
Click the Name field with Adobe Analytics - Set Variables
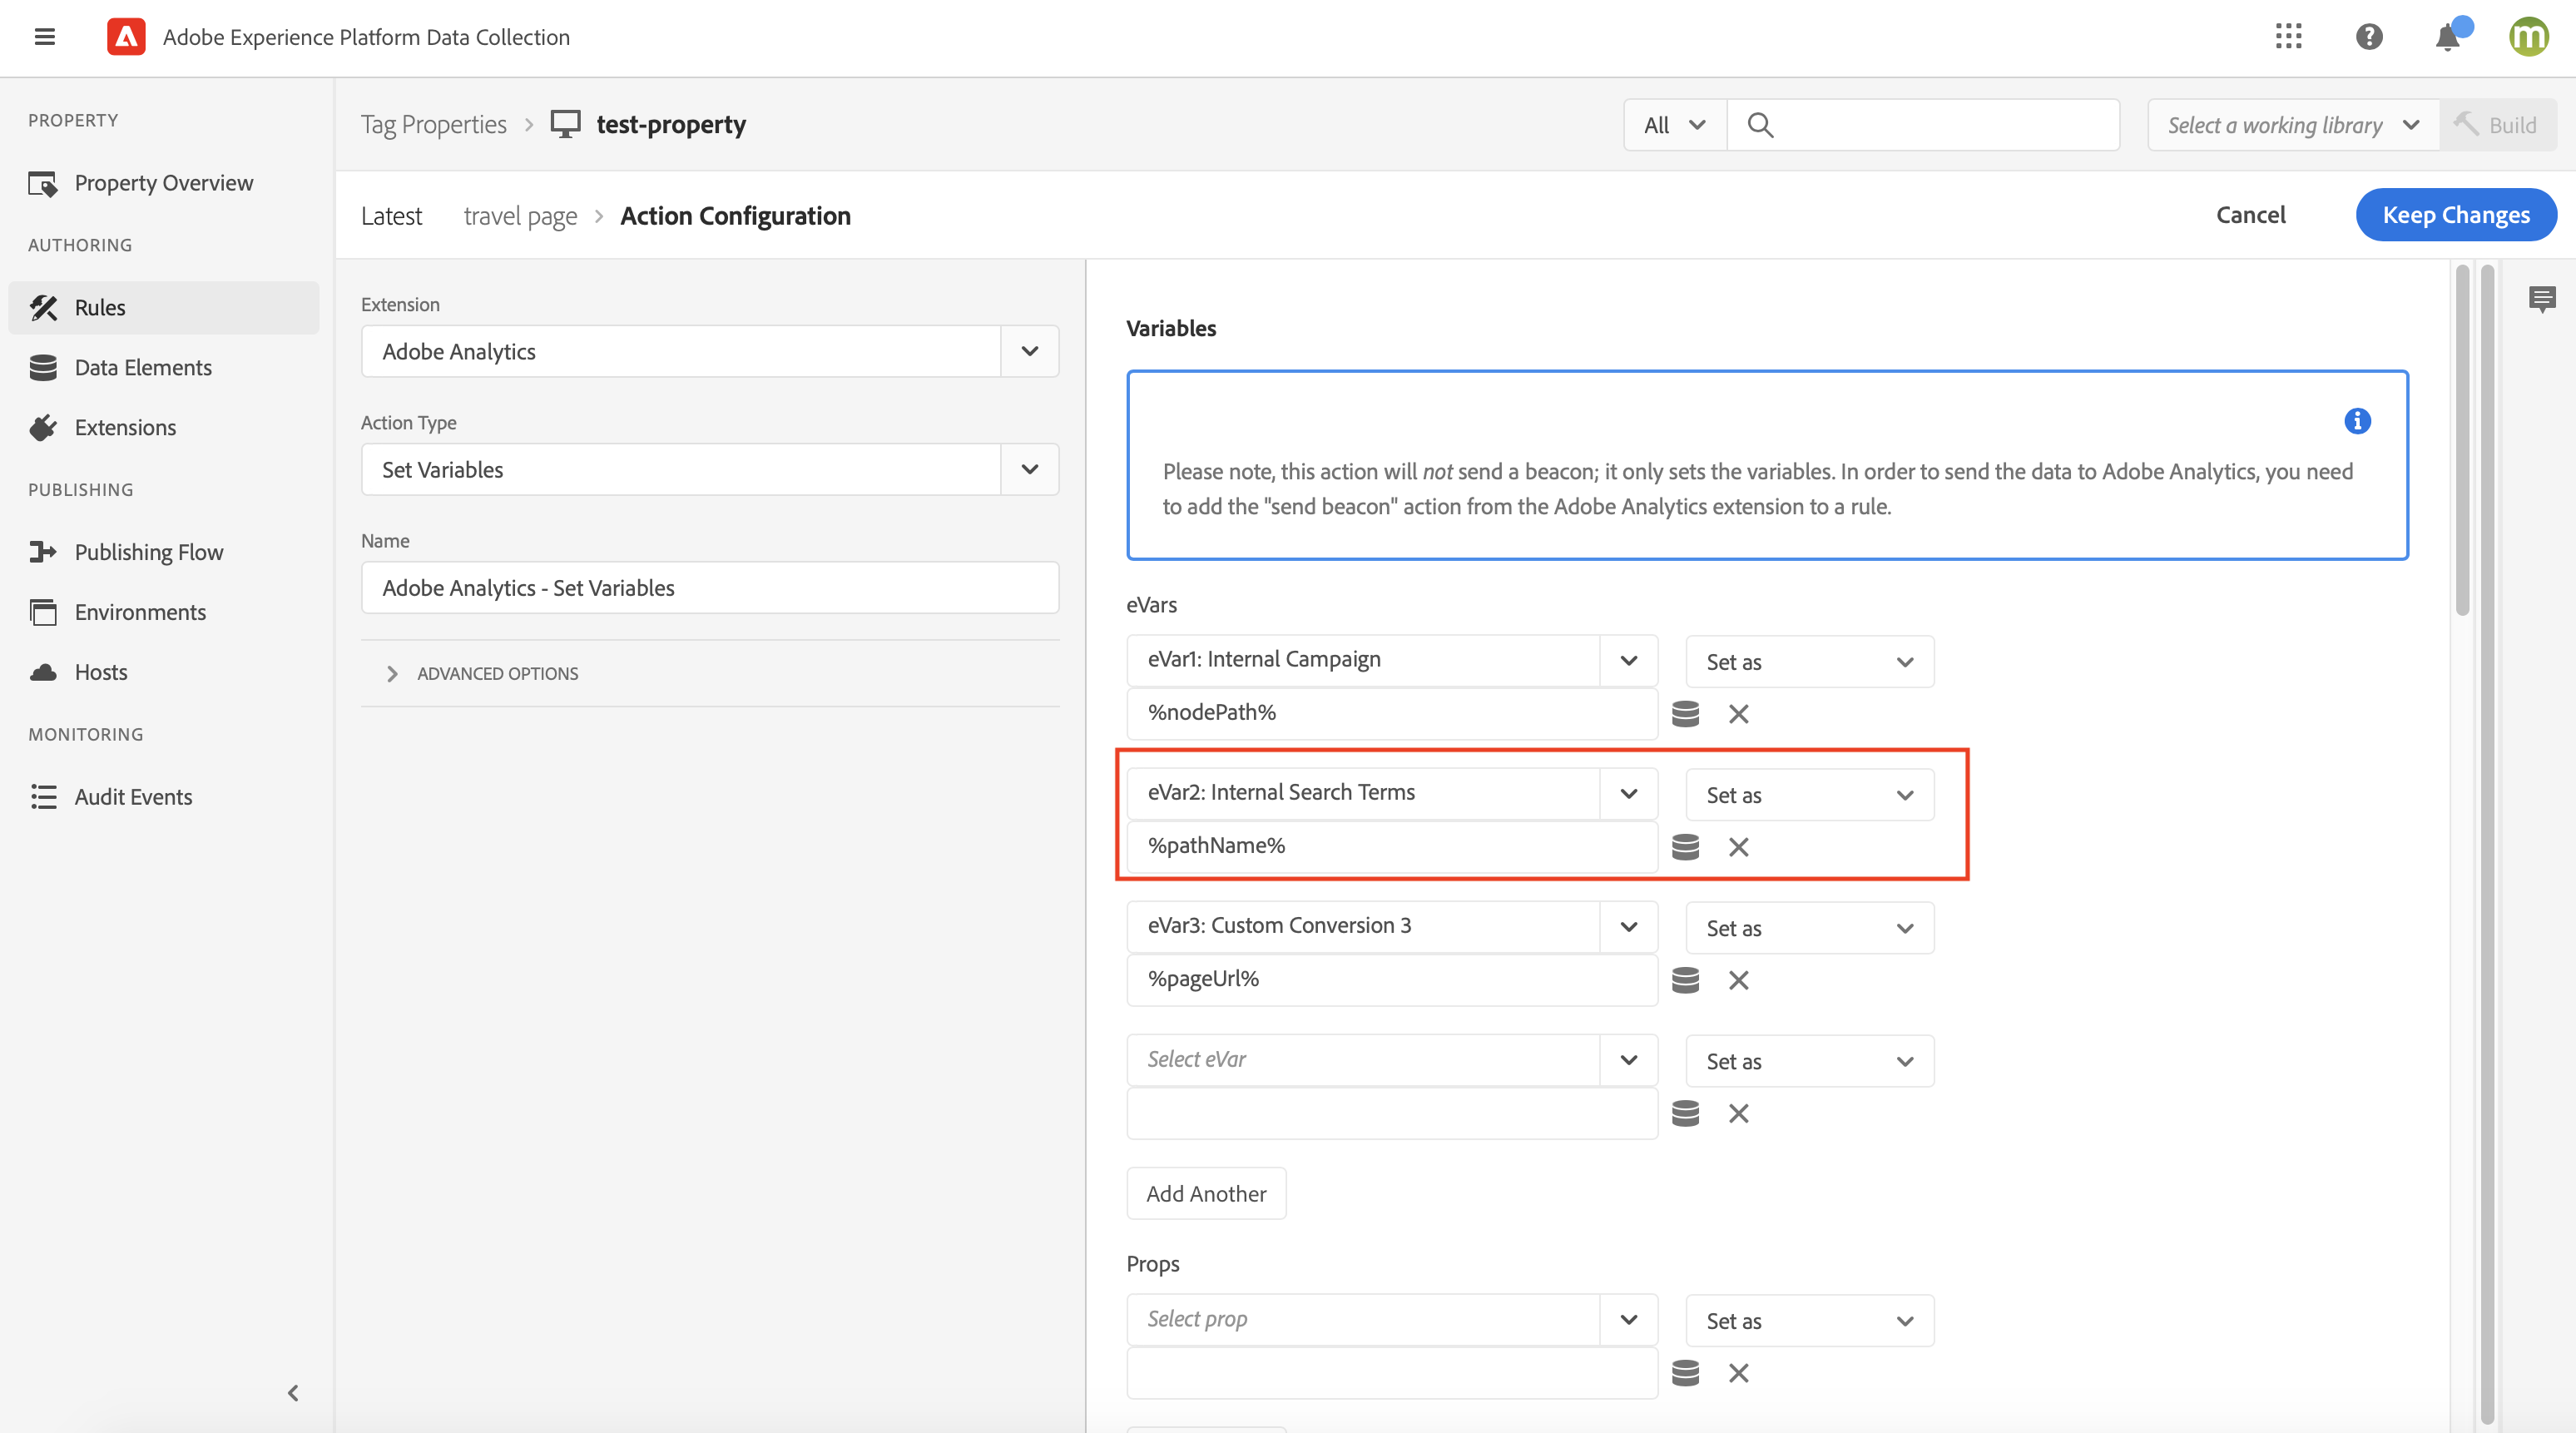(x=710, y=587)
